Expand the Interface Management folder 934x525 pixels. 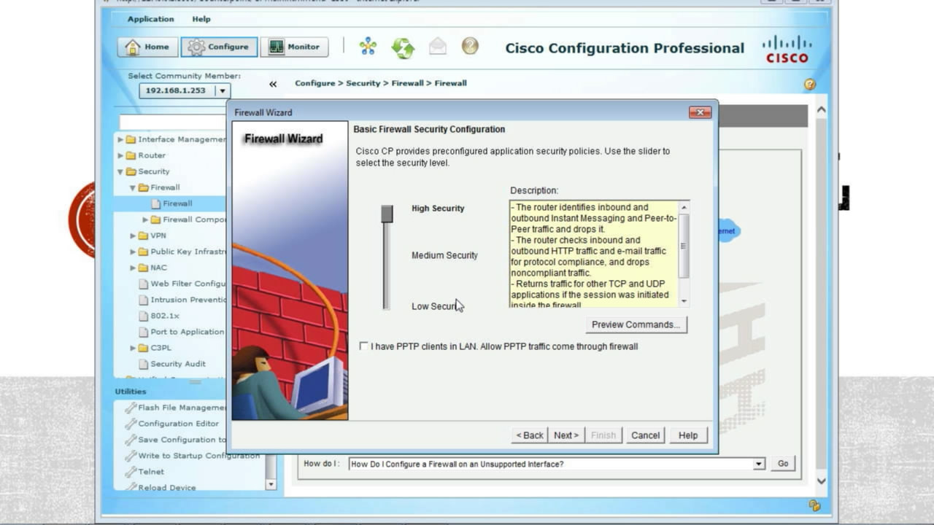[120, 139]
